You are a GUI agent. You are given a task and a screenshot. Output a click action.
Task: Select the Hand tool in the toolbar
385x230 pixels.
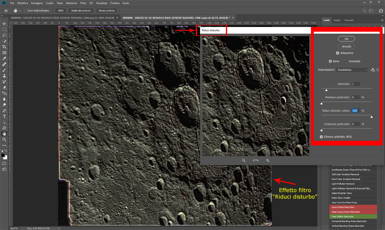click(4, 134)
